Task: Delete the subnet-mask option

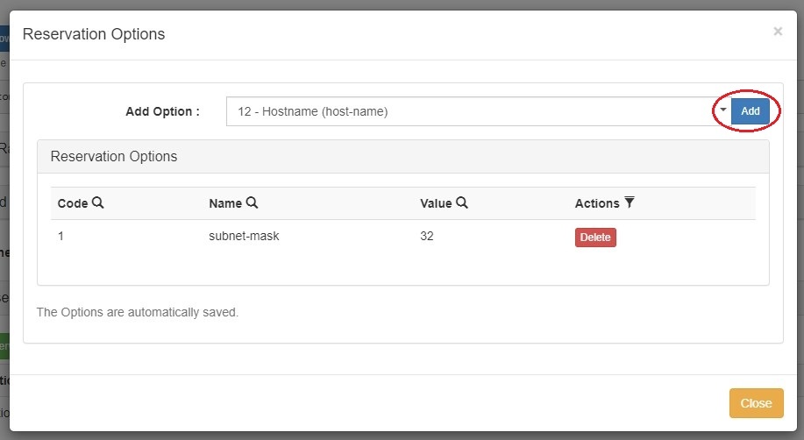Action: 595,238
